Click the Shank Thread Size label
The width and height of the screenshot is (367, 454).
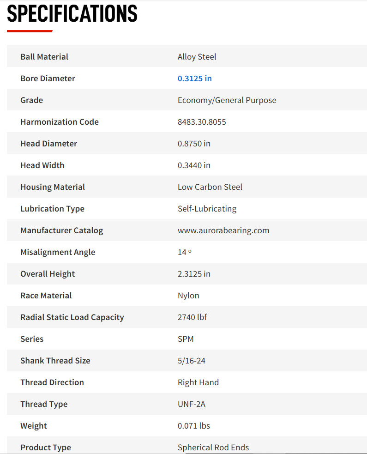click(55, 361)
